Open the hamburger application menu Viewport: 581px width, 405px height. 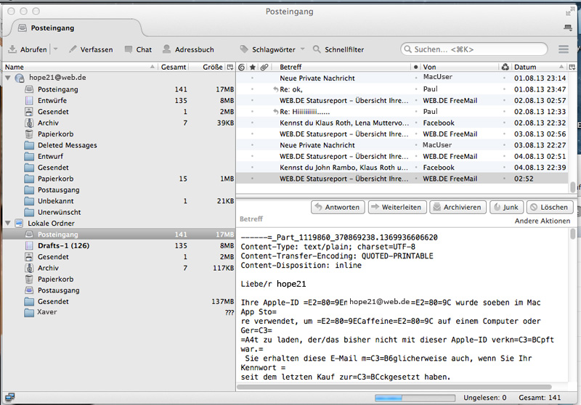pos(564,49)
